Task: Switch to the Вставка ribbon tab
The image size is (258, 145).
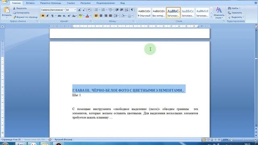Action: 30,3
